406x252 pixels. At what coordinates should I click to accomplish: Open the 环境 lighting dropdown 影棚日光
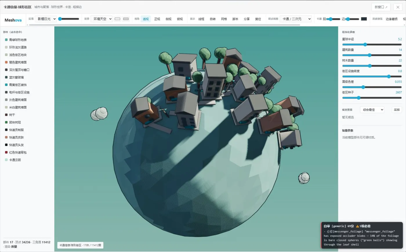click(46, 19)
